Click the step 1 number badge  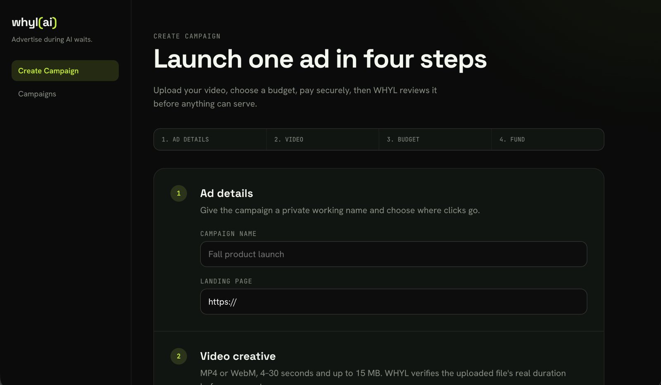coord(178,193)
